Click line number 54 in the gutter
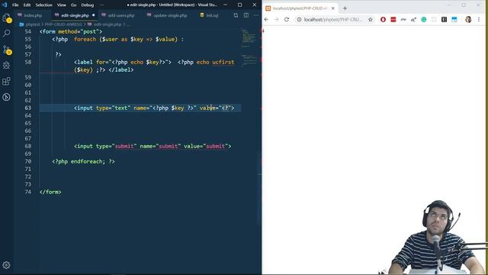The image size is (488, 275). [x=28, y=31]
